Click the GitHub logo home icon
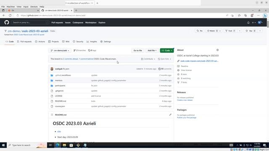The width and height of the screenshot is (269, 151). pos(7,22)
